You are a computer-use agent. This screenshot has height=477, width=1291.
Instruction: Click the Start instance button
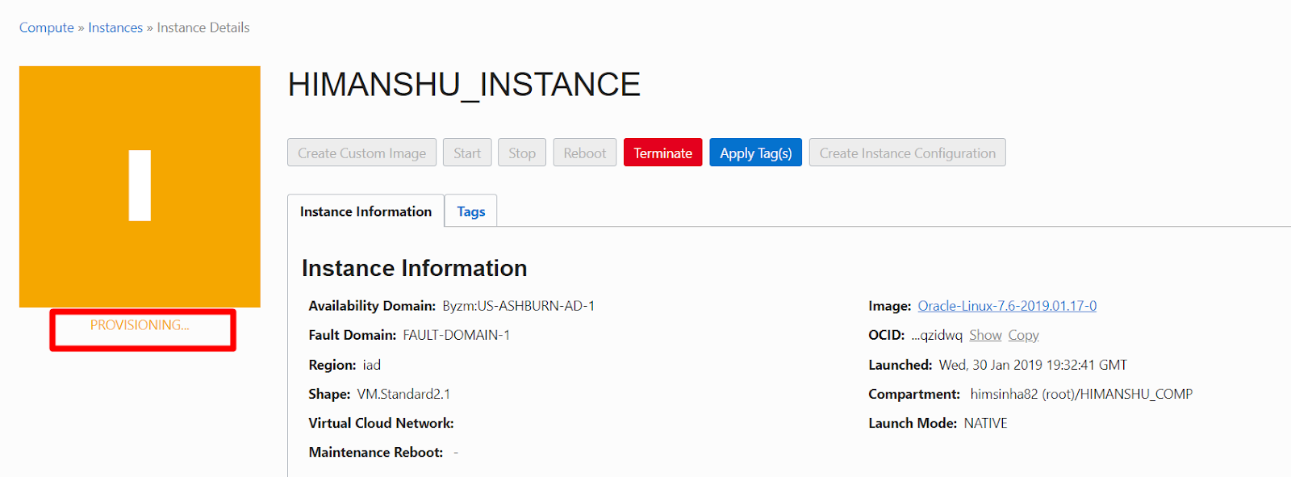467,153
